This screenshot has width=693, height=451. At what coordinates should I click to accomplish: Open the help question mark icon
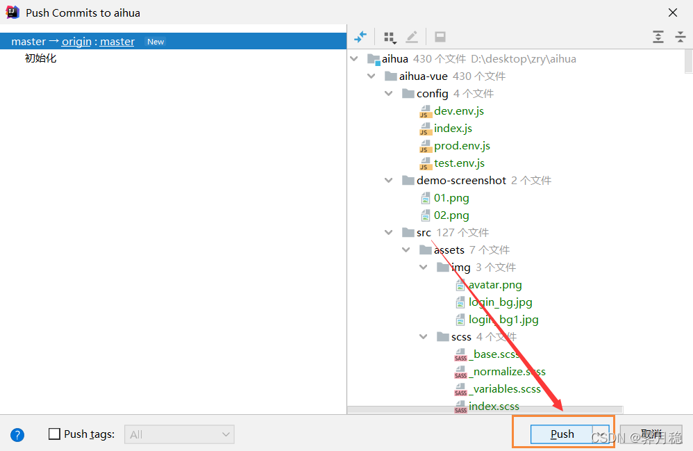[x=17, y=435]
